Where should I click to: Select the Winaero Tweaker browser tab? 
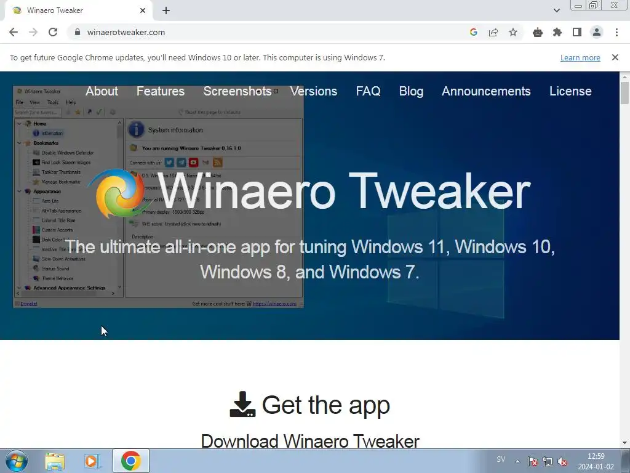point(78,10)
